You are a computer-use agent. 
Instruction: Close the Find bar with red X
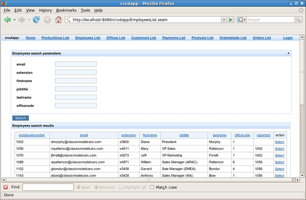pyautogui.click(x=5, y=187)
